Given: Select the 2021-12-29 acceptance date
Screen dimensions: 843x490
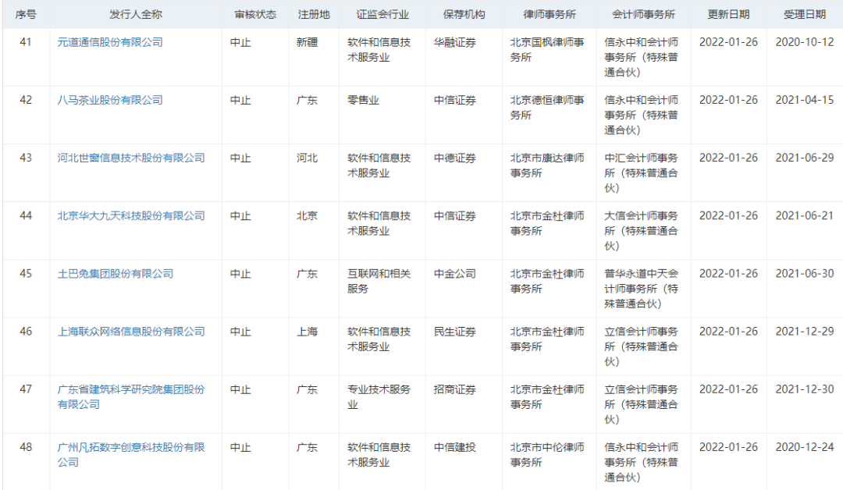Looking at the screenshot, I should (x=805, y=332).
